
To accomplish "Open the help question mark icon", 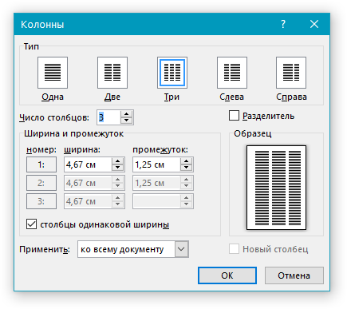I will coord(283,24).
